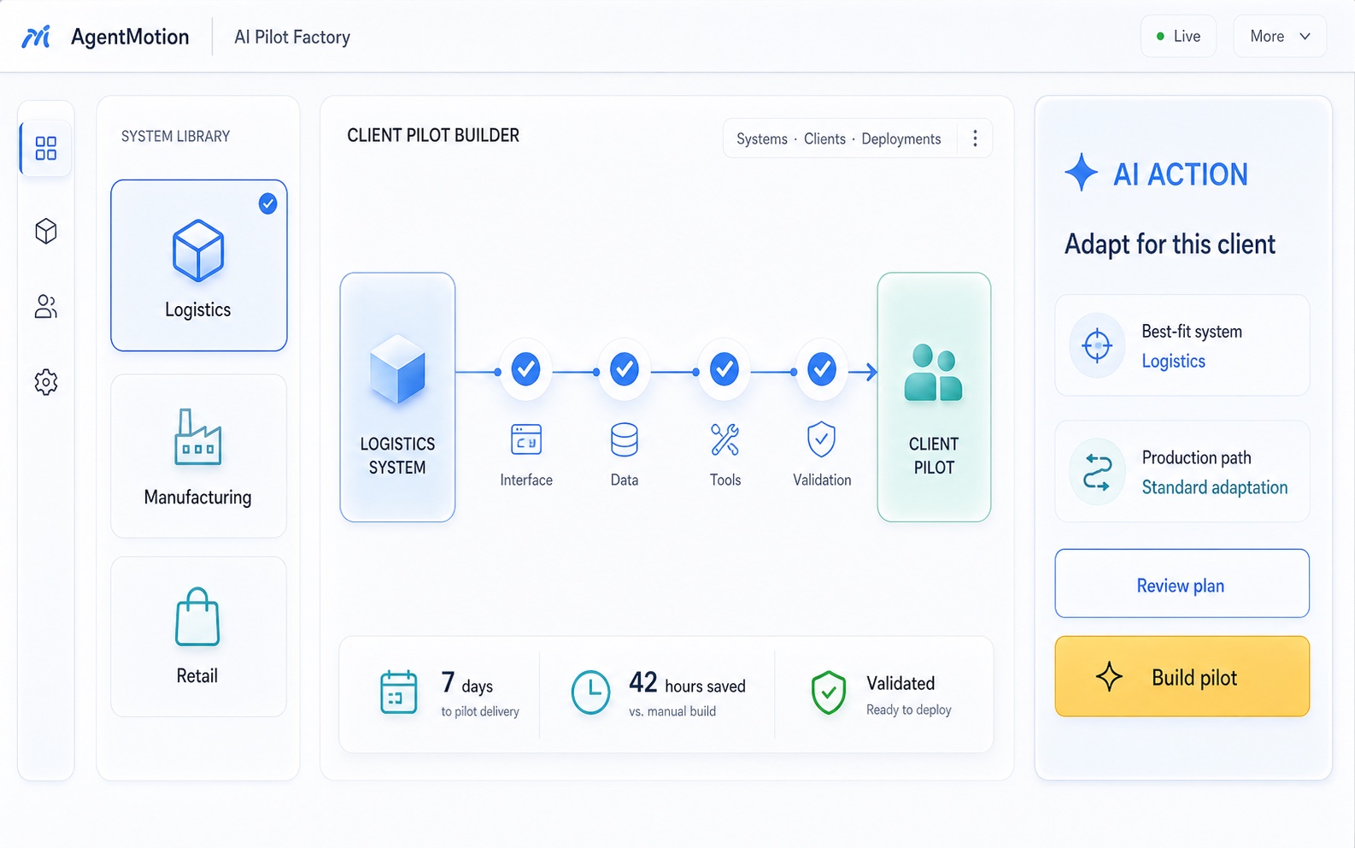Toggle the Logistics card selected checkmark
Image resolution: width=1355 pixels, height=848 pixels.
tap(268, 203)
